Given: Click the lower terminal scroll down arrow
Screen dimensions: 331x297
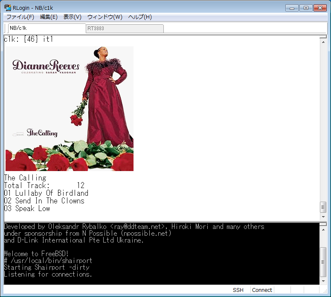Looking at the screenshot, I should pyautogui.click(x=323, y=281).
